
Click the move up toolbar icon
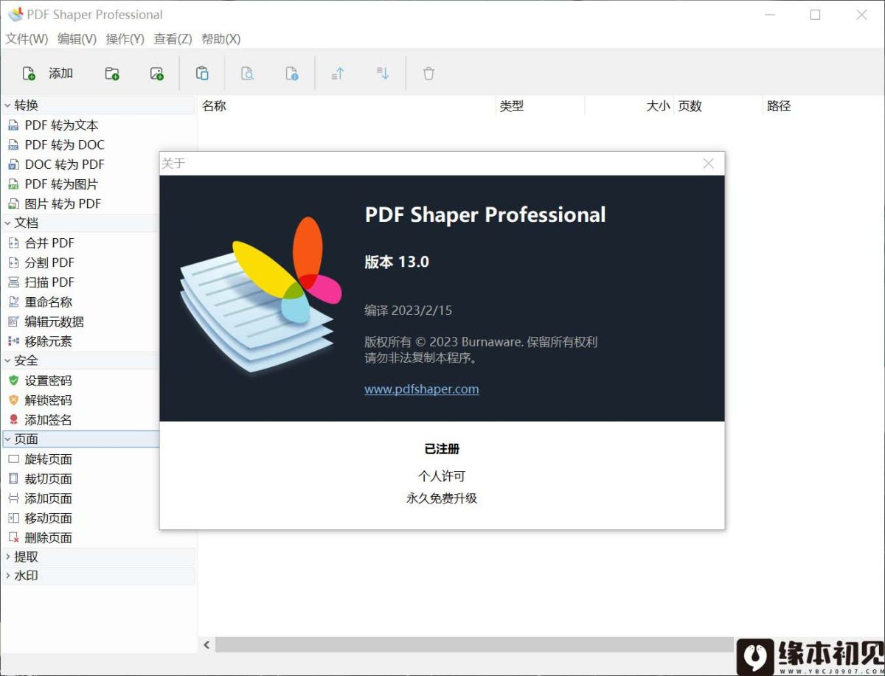[x=338, y=73]
